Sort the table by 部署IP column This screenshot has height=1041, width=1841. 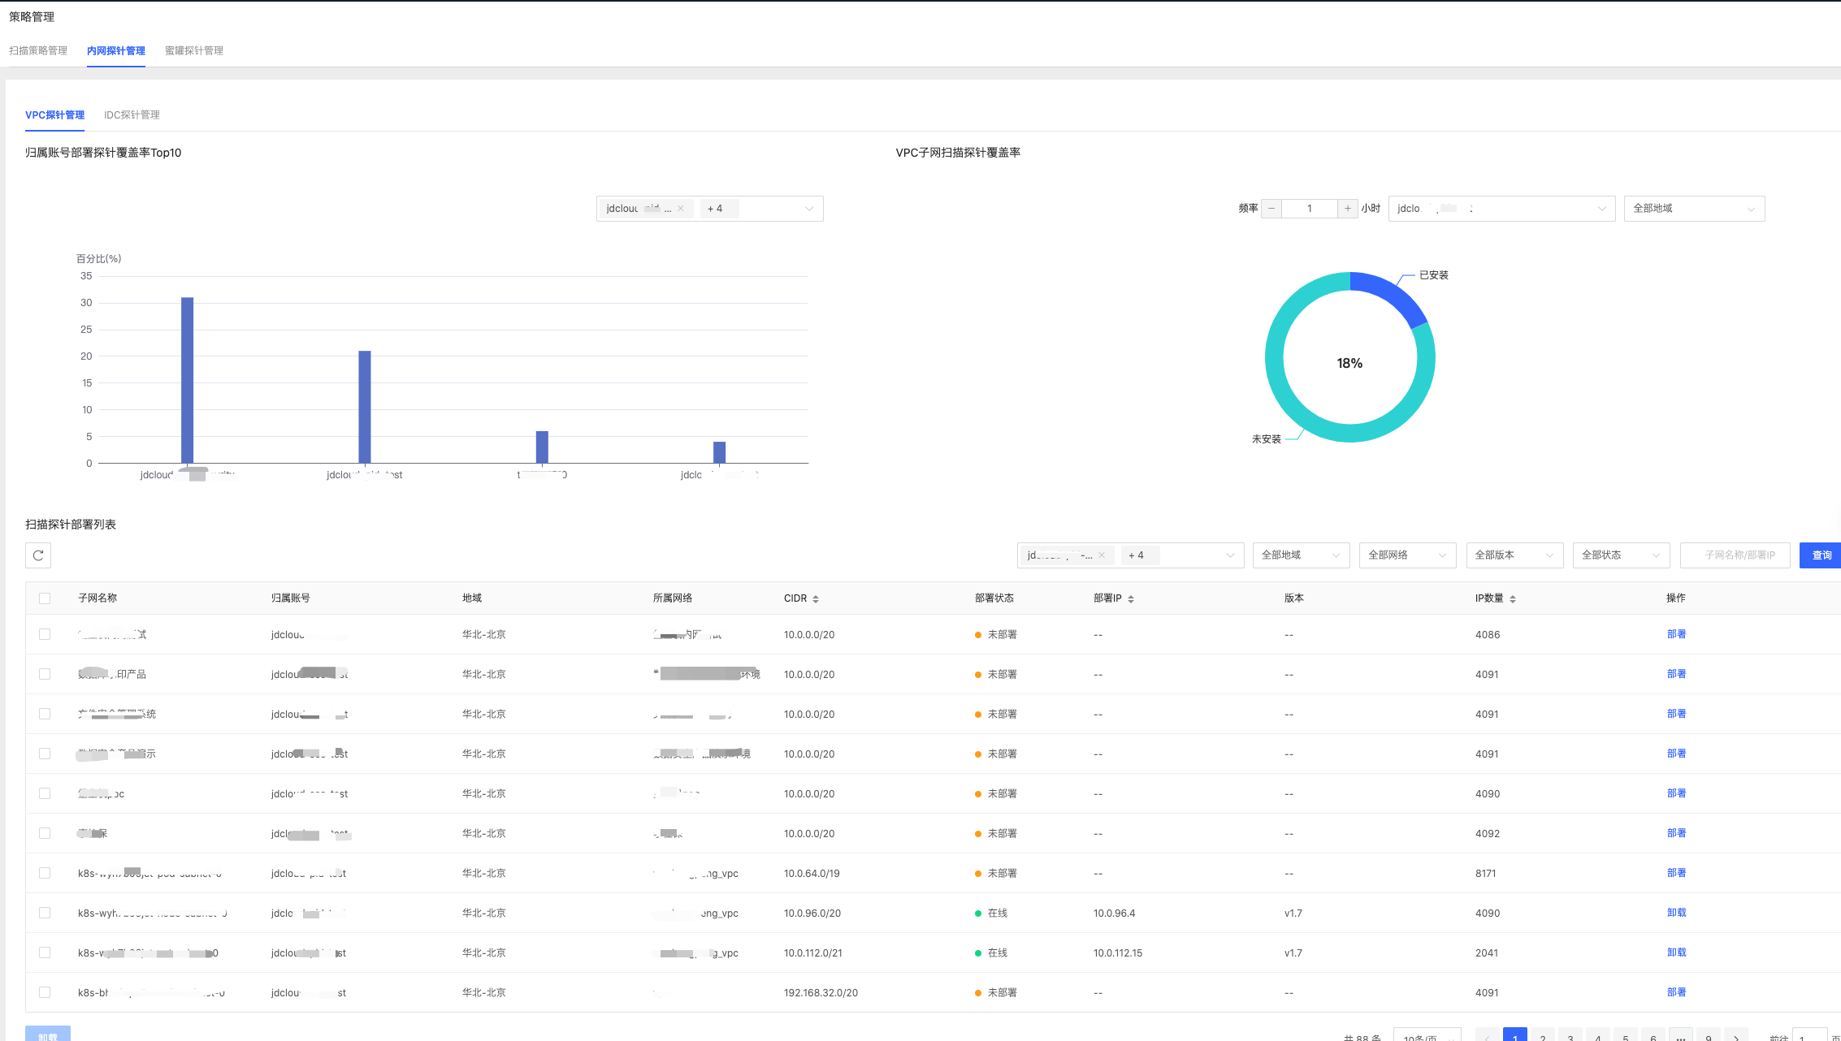[x=1130, y=598]
